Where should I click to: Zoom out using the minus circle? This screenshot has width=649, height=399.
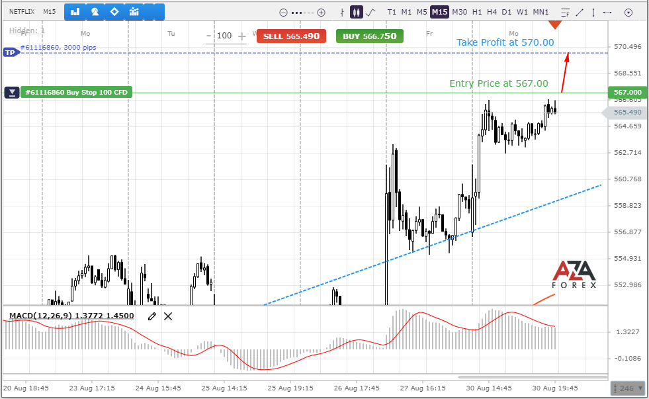point(284,13)
